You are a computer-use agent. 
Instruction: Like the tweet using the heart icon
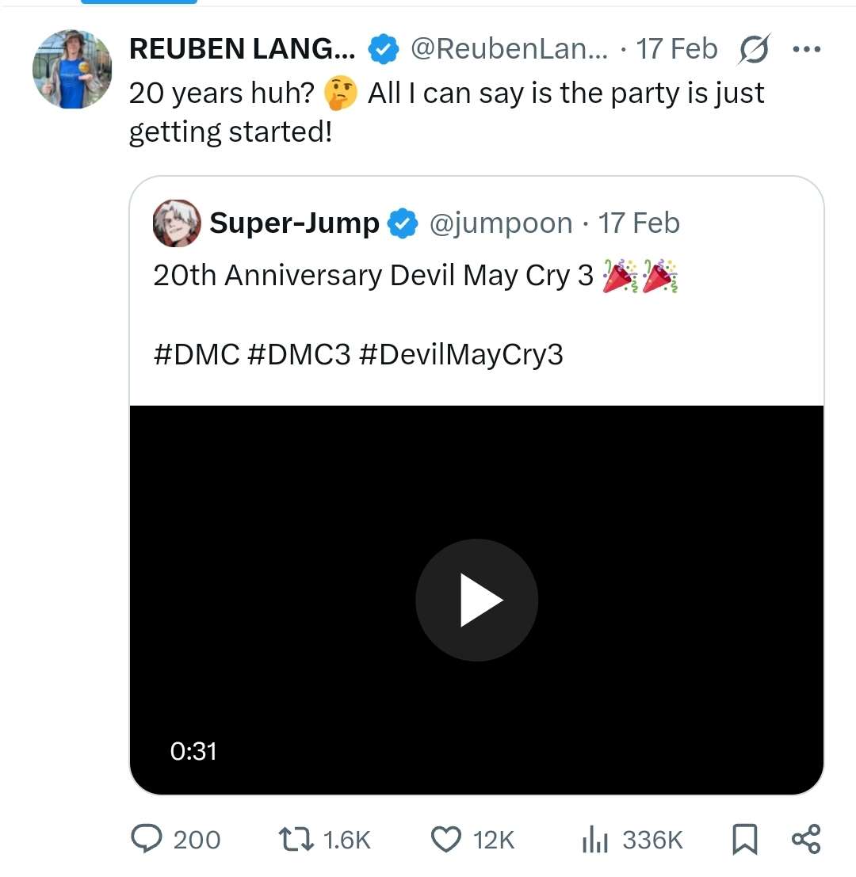tap(446, 840)
